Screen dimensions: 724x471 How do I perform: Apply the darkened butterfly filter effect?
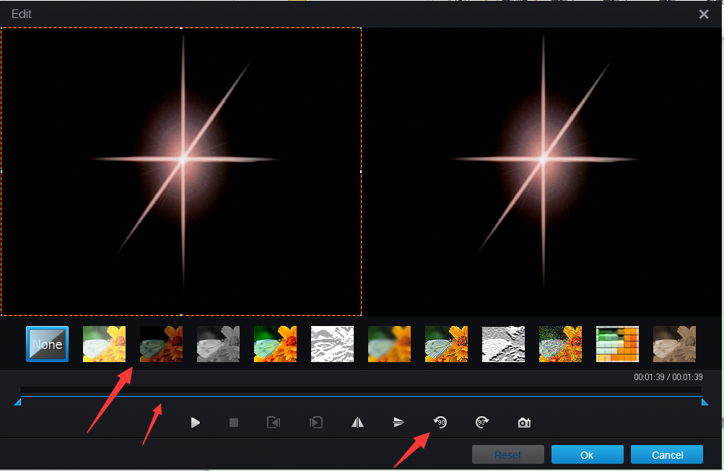click(x=161, y=344)
